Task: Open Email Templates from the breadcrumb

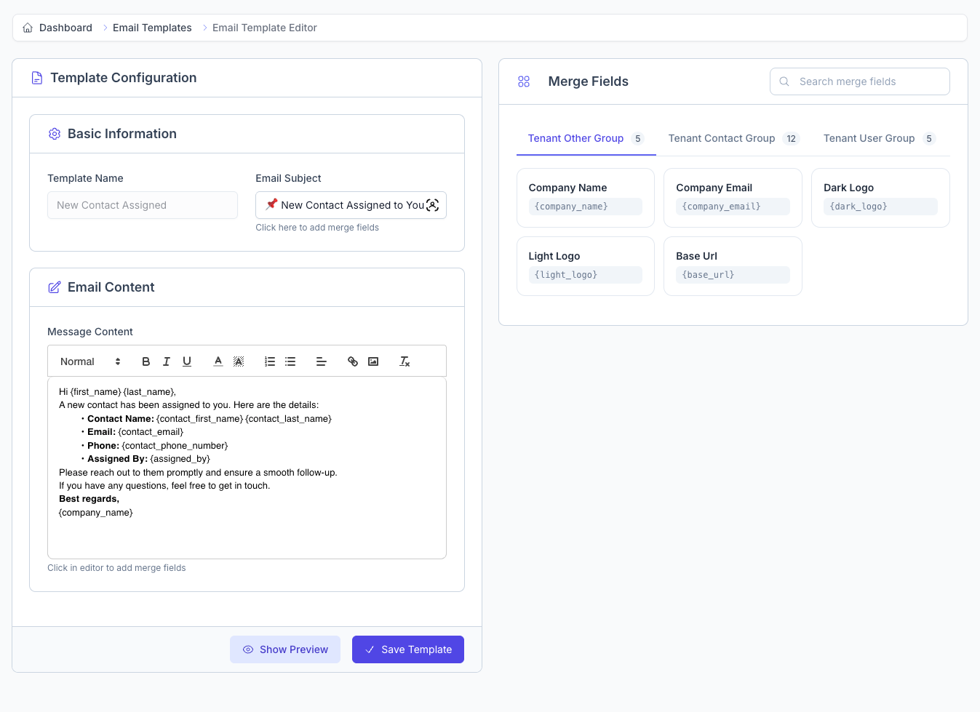Action: coord(152,27)
